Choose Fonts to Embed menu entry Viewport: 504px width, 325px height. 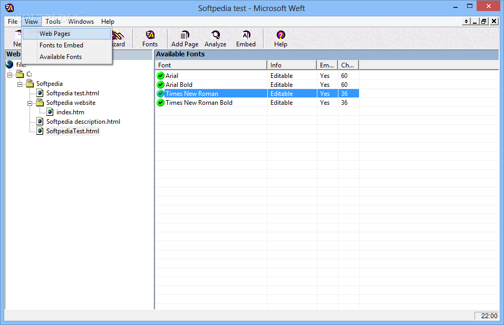coord(66,45)
